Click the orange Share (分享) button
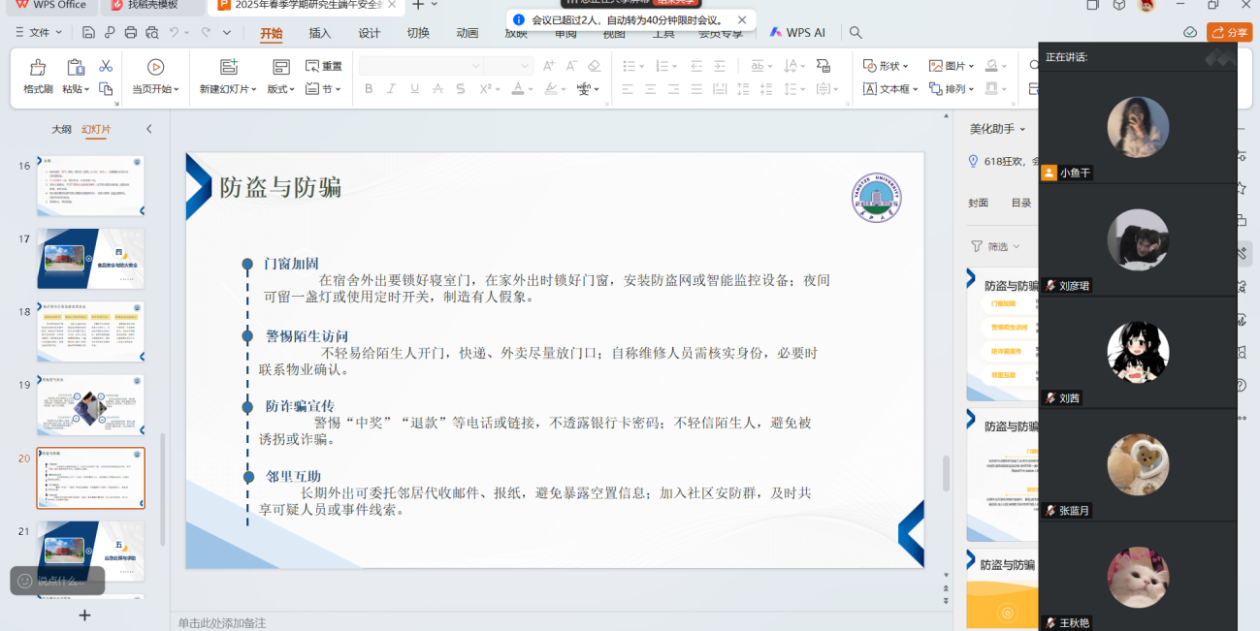 pos(1229,33)
